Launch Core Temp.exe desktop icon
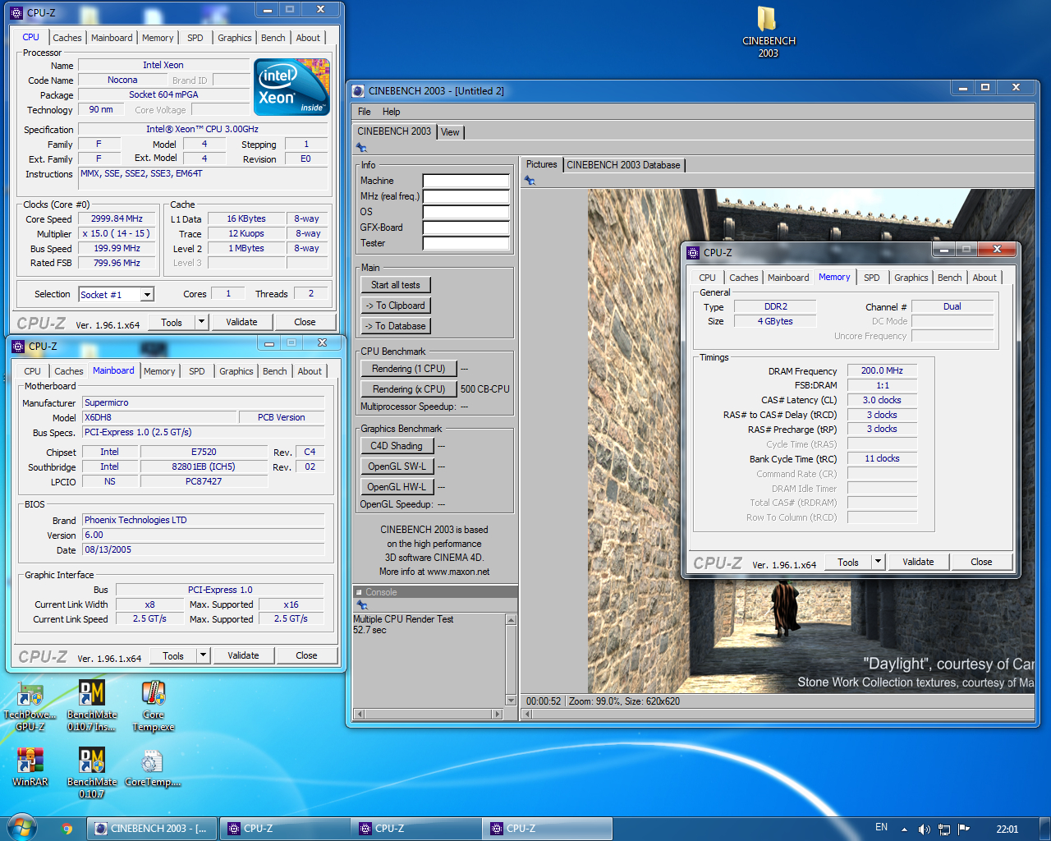The height and width of the screenshot is (841, 1051). (154, 707)
